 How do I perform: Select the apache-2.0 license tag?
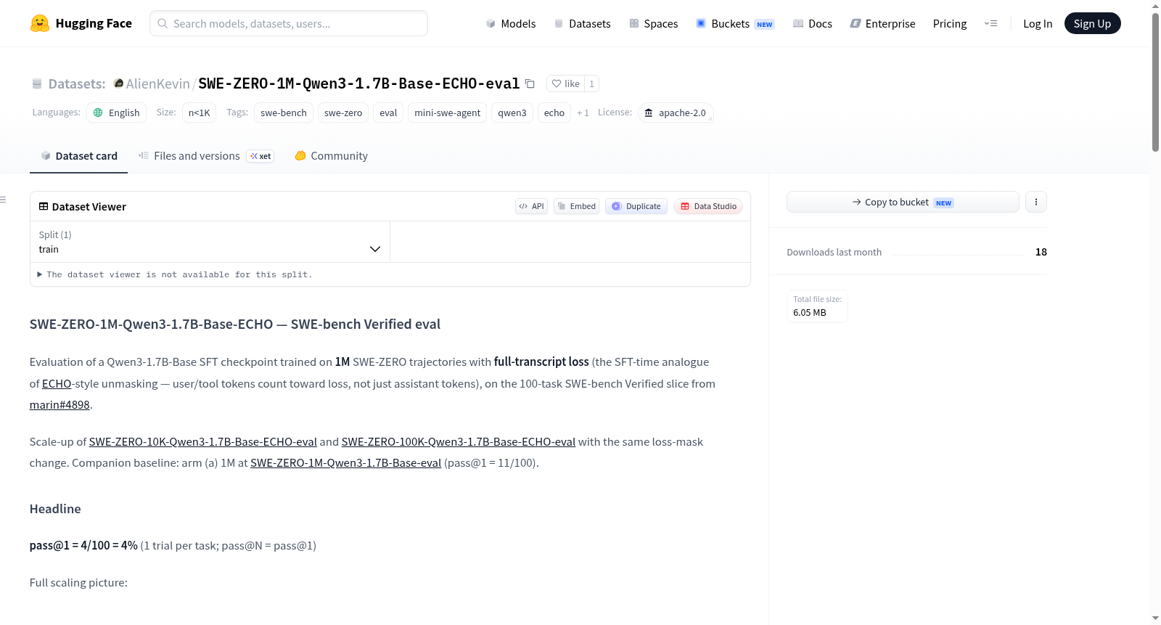pos(676,113)
